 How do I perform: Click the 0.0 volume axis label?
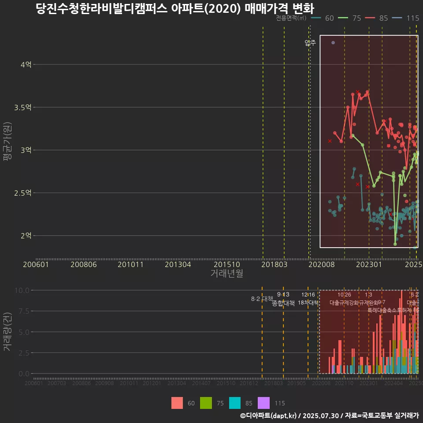[24, 374]
